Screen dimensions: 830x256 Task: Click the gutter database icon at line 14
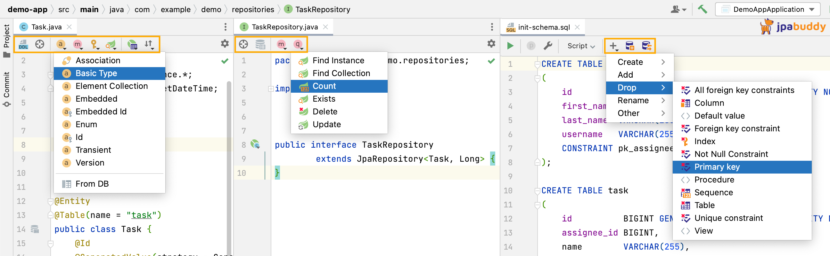(x=35, y=229)
